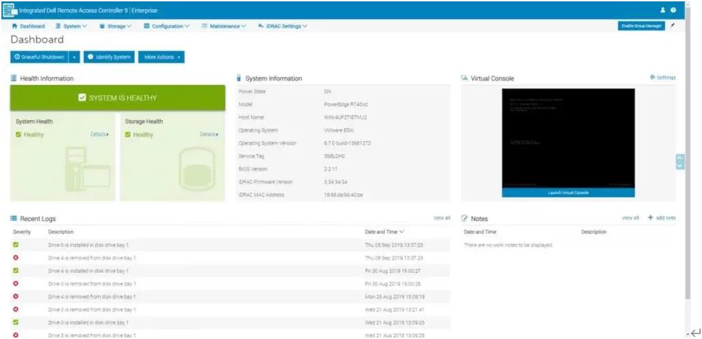Click the Host Name value

coord(344,117)
